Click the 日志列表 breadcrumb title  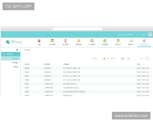click(27, 50)
